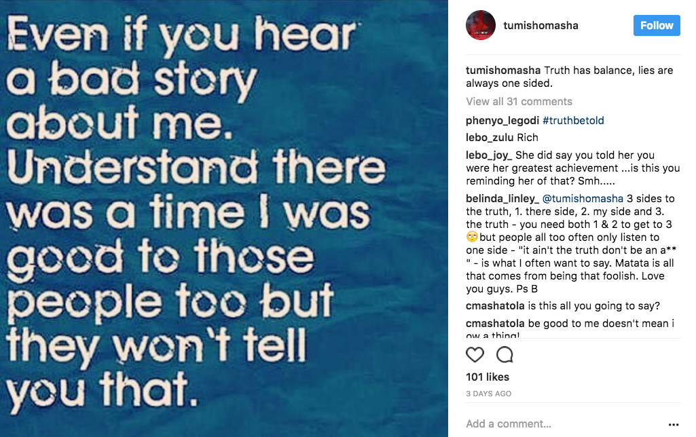Click the blue Follow button
Viewport: 696px width, 437px height.
(x=657, y=26)
